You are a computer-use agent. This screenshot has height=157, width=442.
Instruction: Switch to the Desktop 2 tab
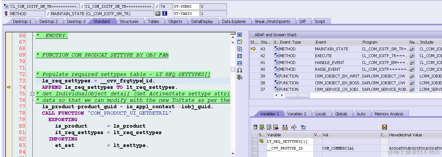[49, 22]
